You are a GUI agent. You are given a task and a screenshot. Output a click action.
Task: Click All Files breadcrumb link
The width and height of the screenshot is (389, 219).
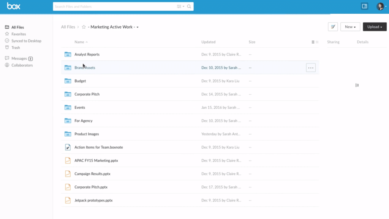(x=68, y=27)
